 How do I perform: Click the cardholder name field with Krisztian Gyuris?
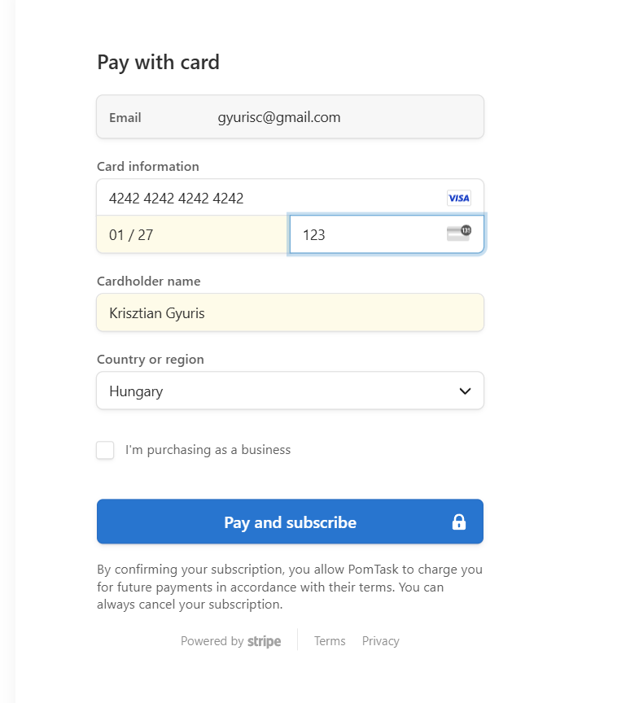tap(290, 312)
